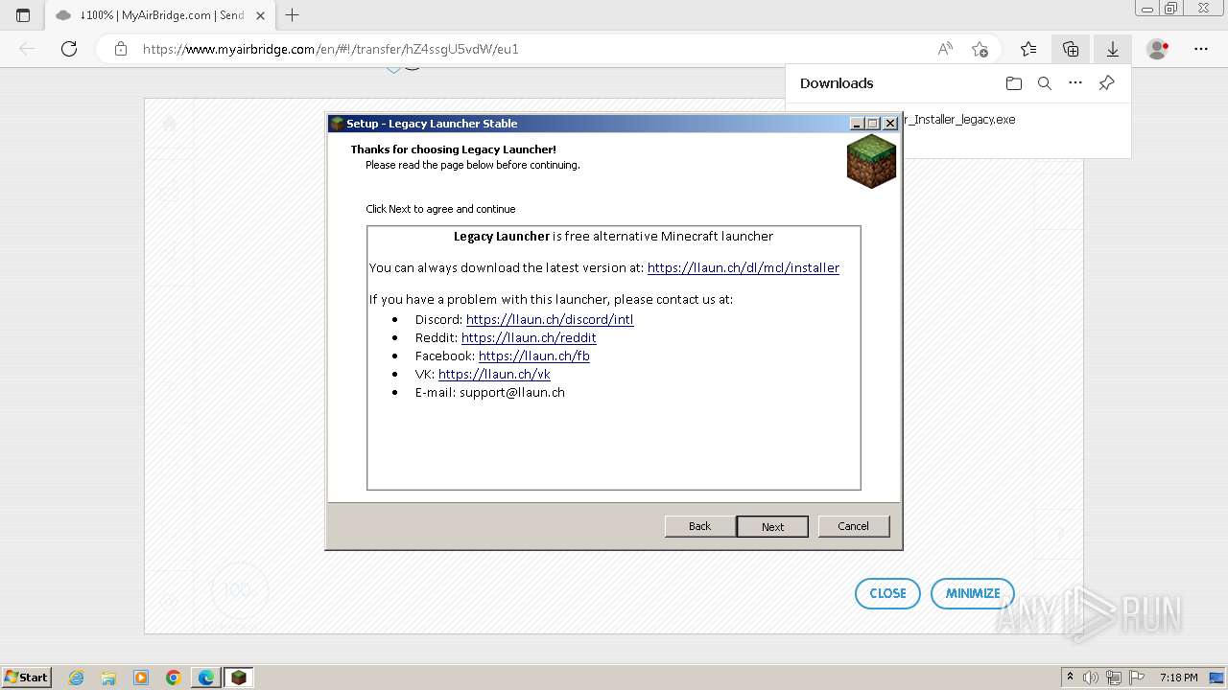Go back in the browser
The width and height of the screenshot is (1228, 690).
[27, 49]
